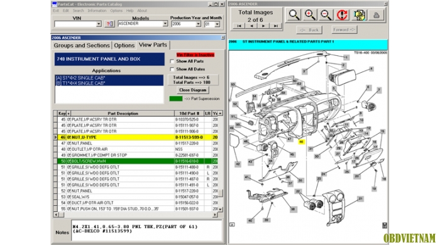Viewport: 440px width, 245px height.
Task: Select GROMMET,I/P COMPT DR STOP row
Action: (138, 155)
